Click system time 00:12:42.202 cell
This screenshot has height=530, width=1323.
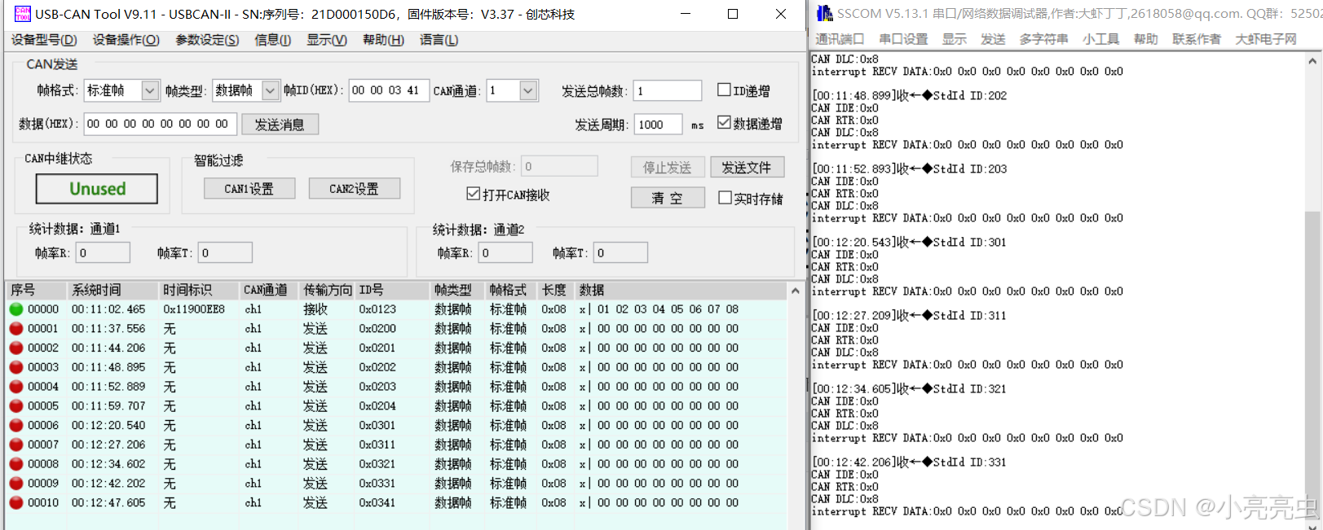tap(108, 484)
